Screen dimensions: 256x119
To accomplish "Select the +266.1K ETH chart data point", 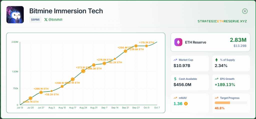I will tap(41, 92).
